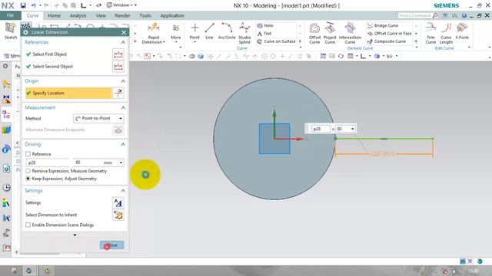This screenshot has height=276, width=492.
Task: Enable the Reference checkbox
Action: (x=28, y=154)
